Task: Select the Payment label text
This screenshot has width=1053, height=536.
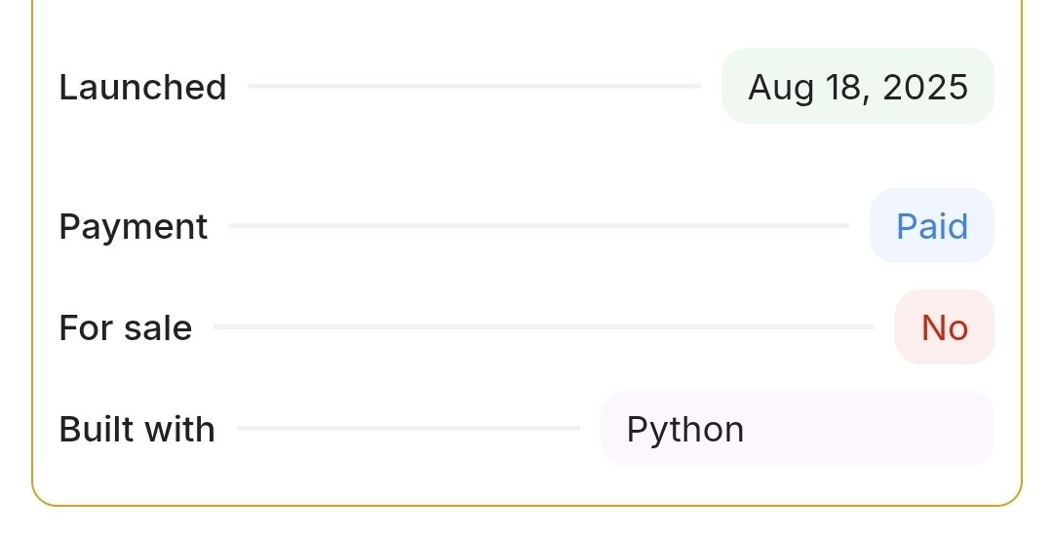Action: click(133, 227)
